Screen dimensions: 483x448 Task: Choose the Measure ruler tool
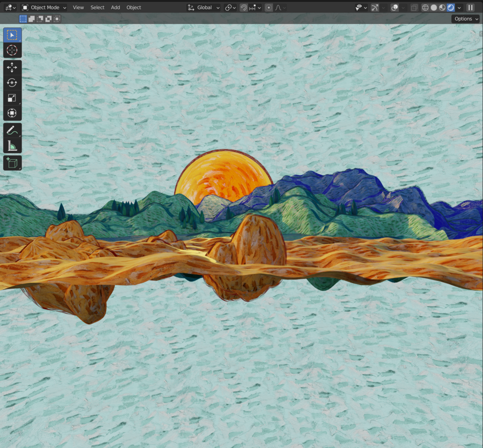pos(12,146)
